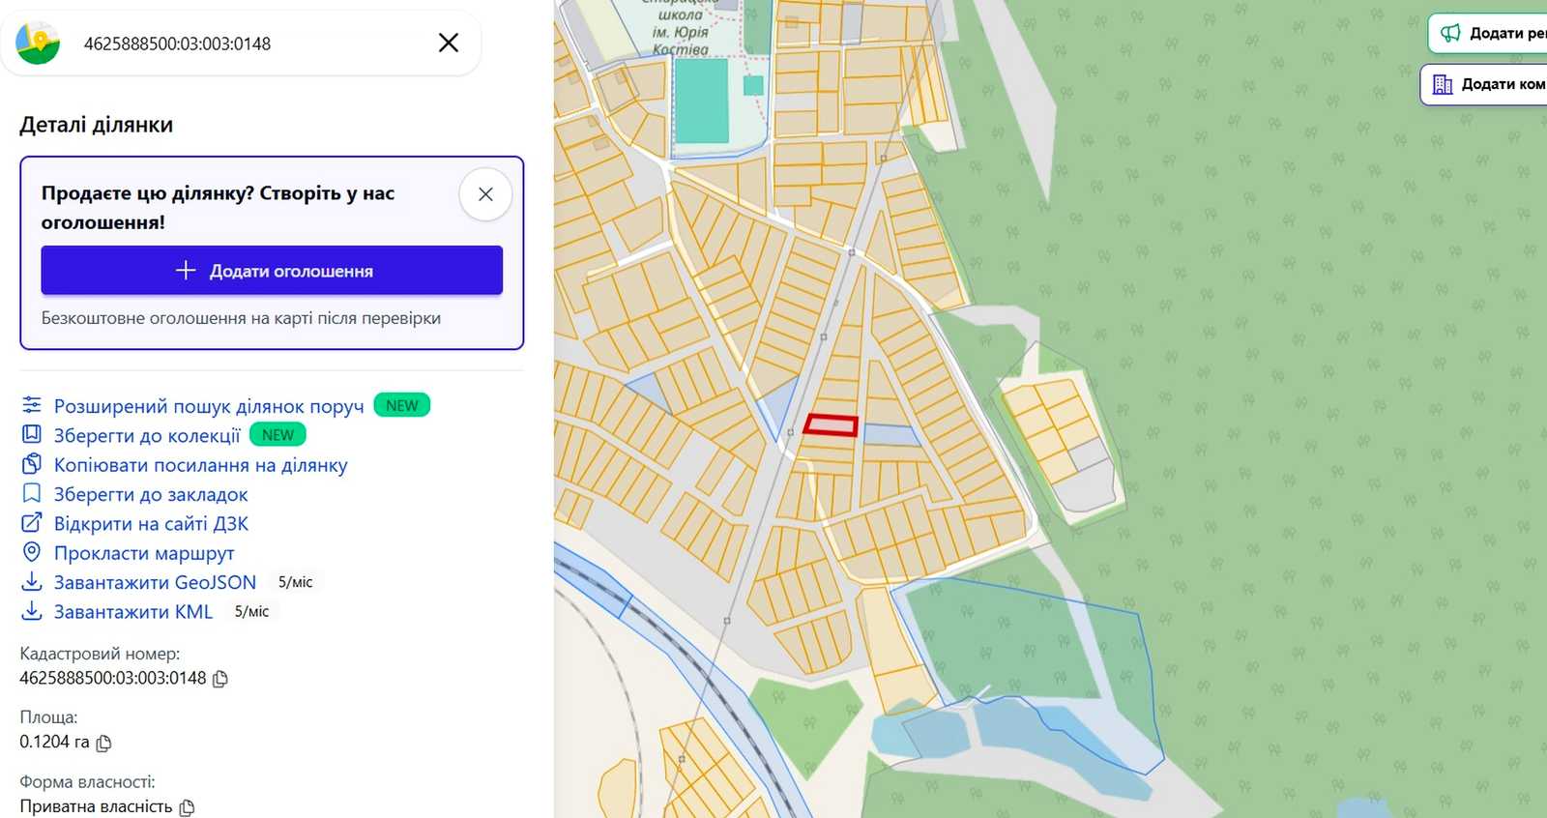
Task: Click the 'Додати ре...' megaphone button on map
Action: (1489, 33)
